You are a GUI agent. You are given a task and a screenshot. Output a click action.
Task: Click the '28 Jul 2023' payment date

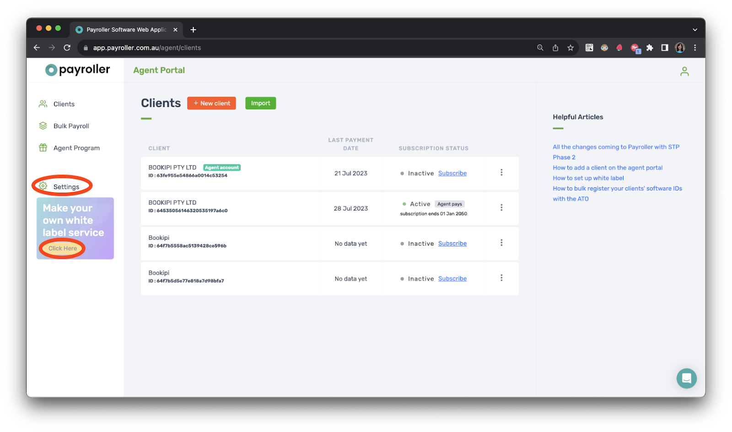click(350, 209)
